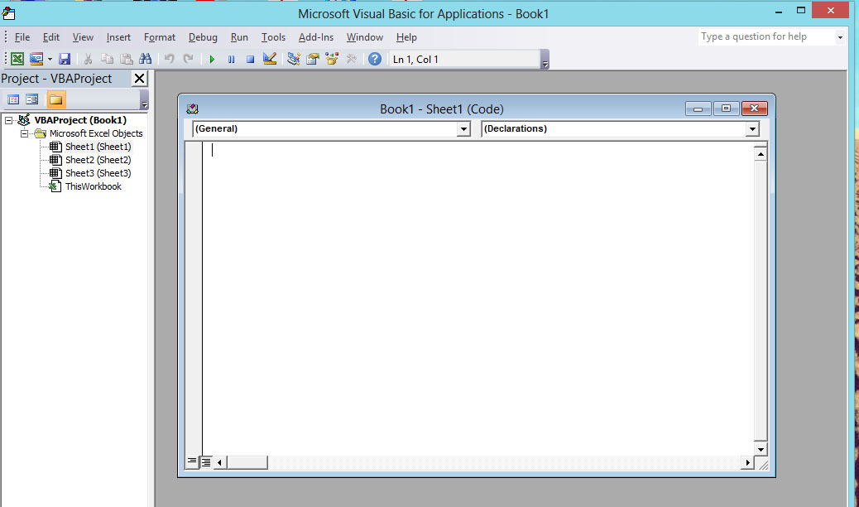Click View Code icon in Project panel
This screenshot has height=507, width=859.
pyautogui.click(x=13, y=99)
